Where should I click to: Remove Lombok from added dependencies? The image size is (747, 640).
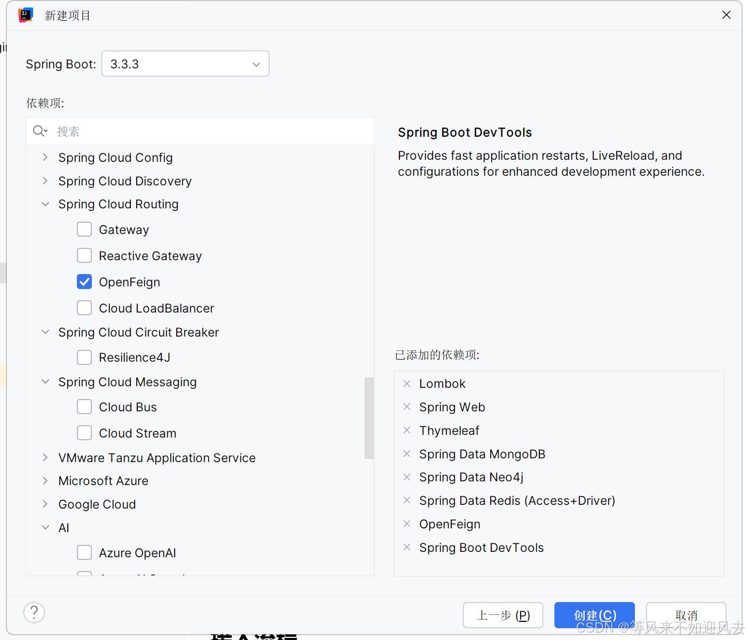407,384
